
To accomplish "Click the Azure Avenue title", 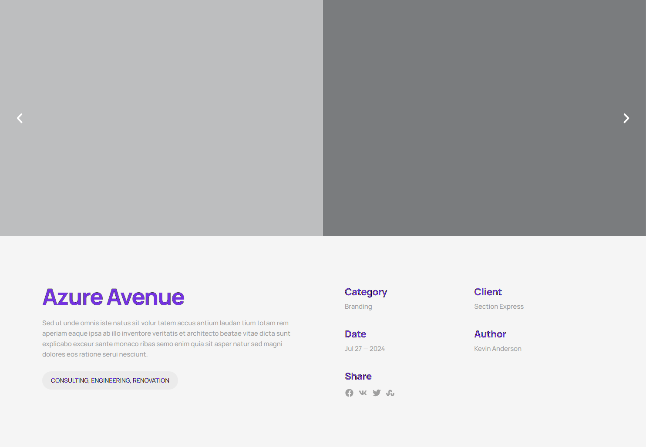I will tap(113, 297).
